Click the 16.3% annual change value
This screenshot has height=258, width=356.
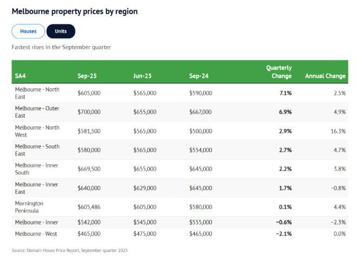tap(338, 131)
